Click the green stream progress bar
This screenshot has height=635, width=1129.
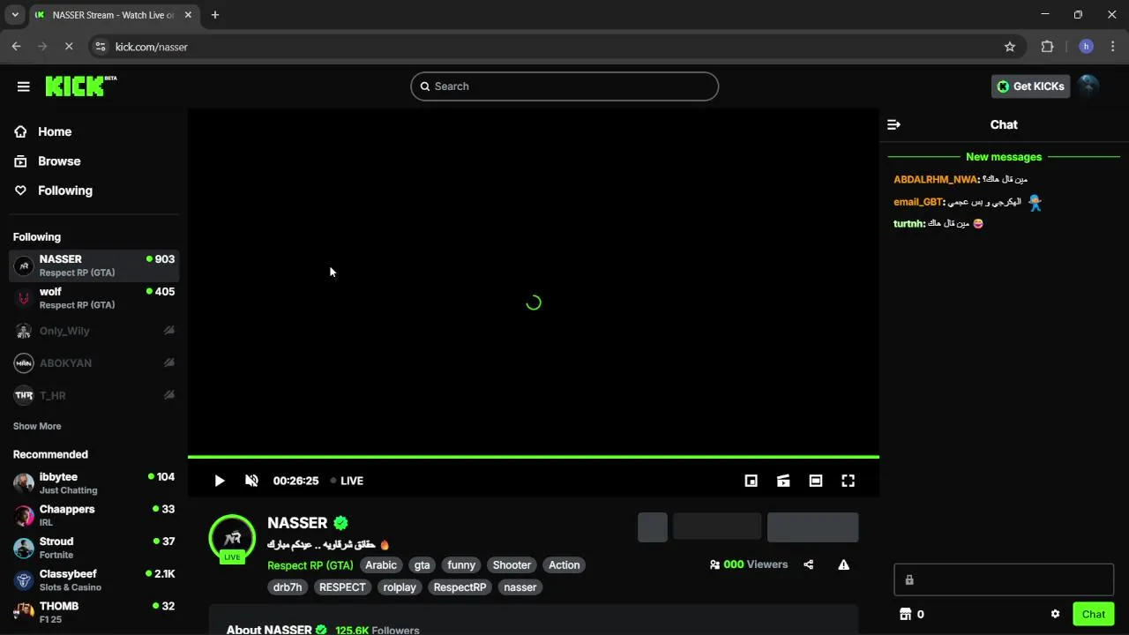coord(534,457)
